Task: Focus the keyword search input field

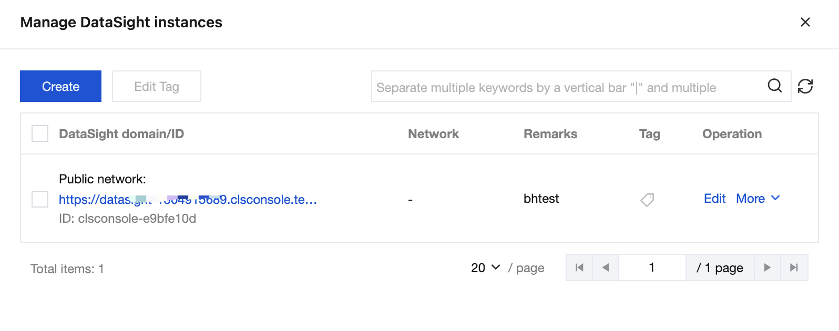Action: point(568,87)
